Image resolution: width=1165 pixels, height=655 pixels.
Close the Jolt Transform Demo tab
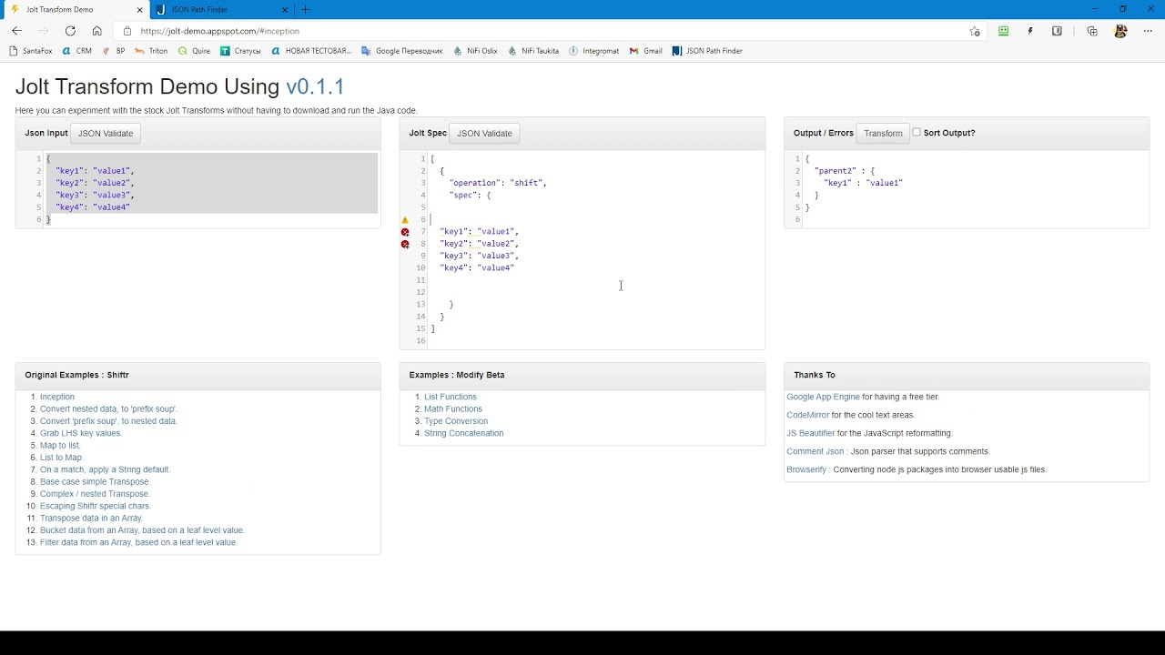coord(139,9)
